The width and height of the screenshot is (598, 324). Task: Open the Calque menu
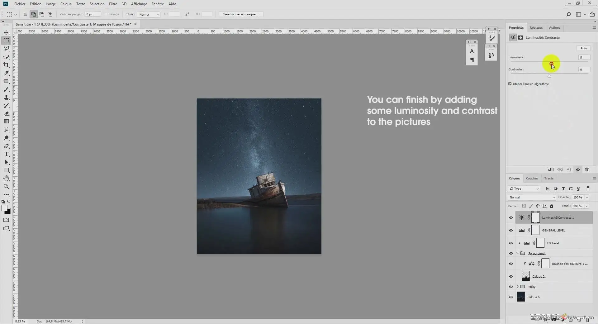[66, 4]
